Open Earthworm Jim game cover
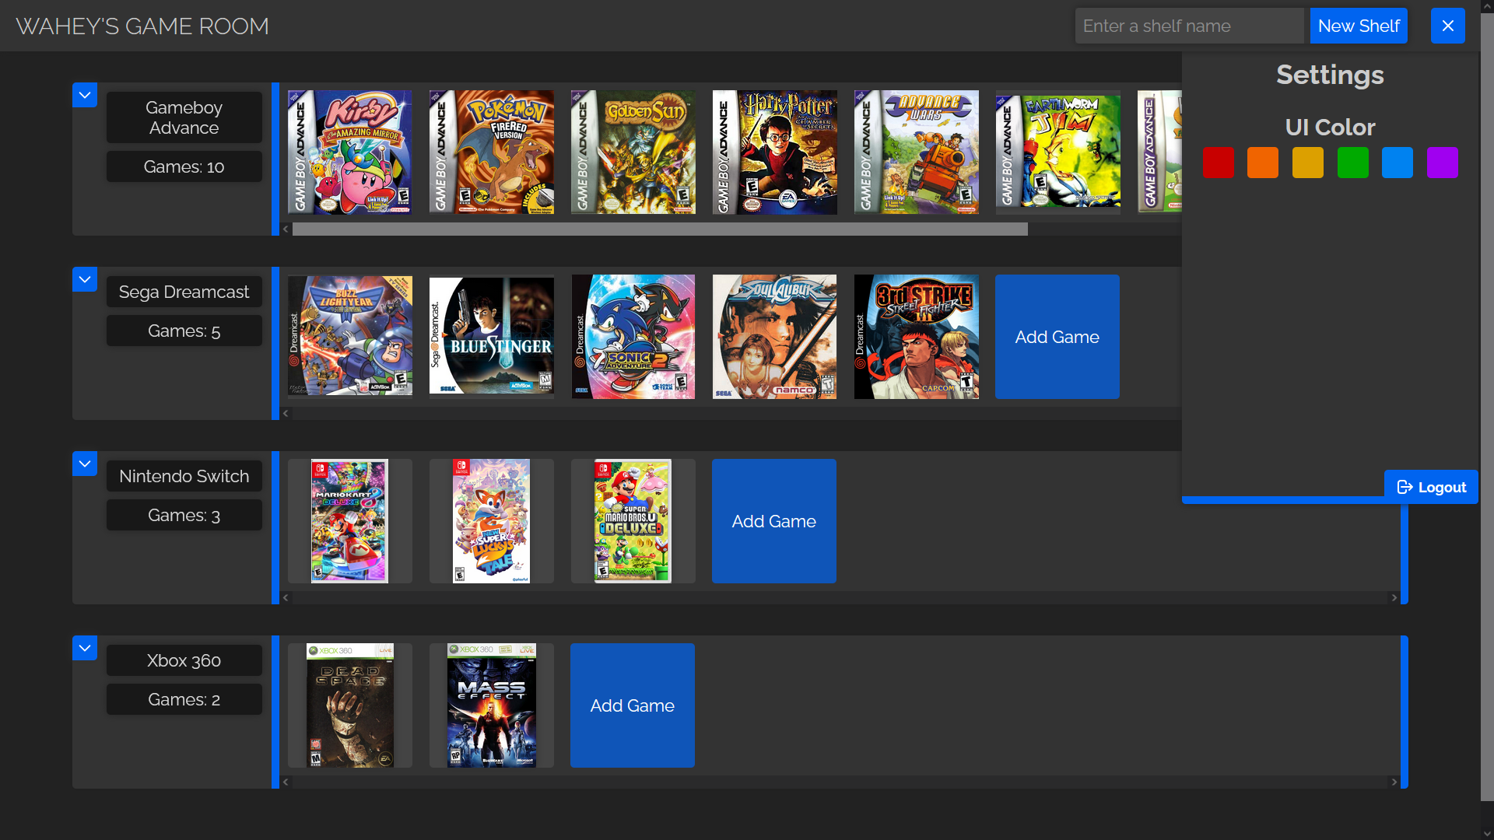 [x=1058, y=152]
